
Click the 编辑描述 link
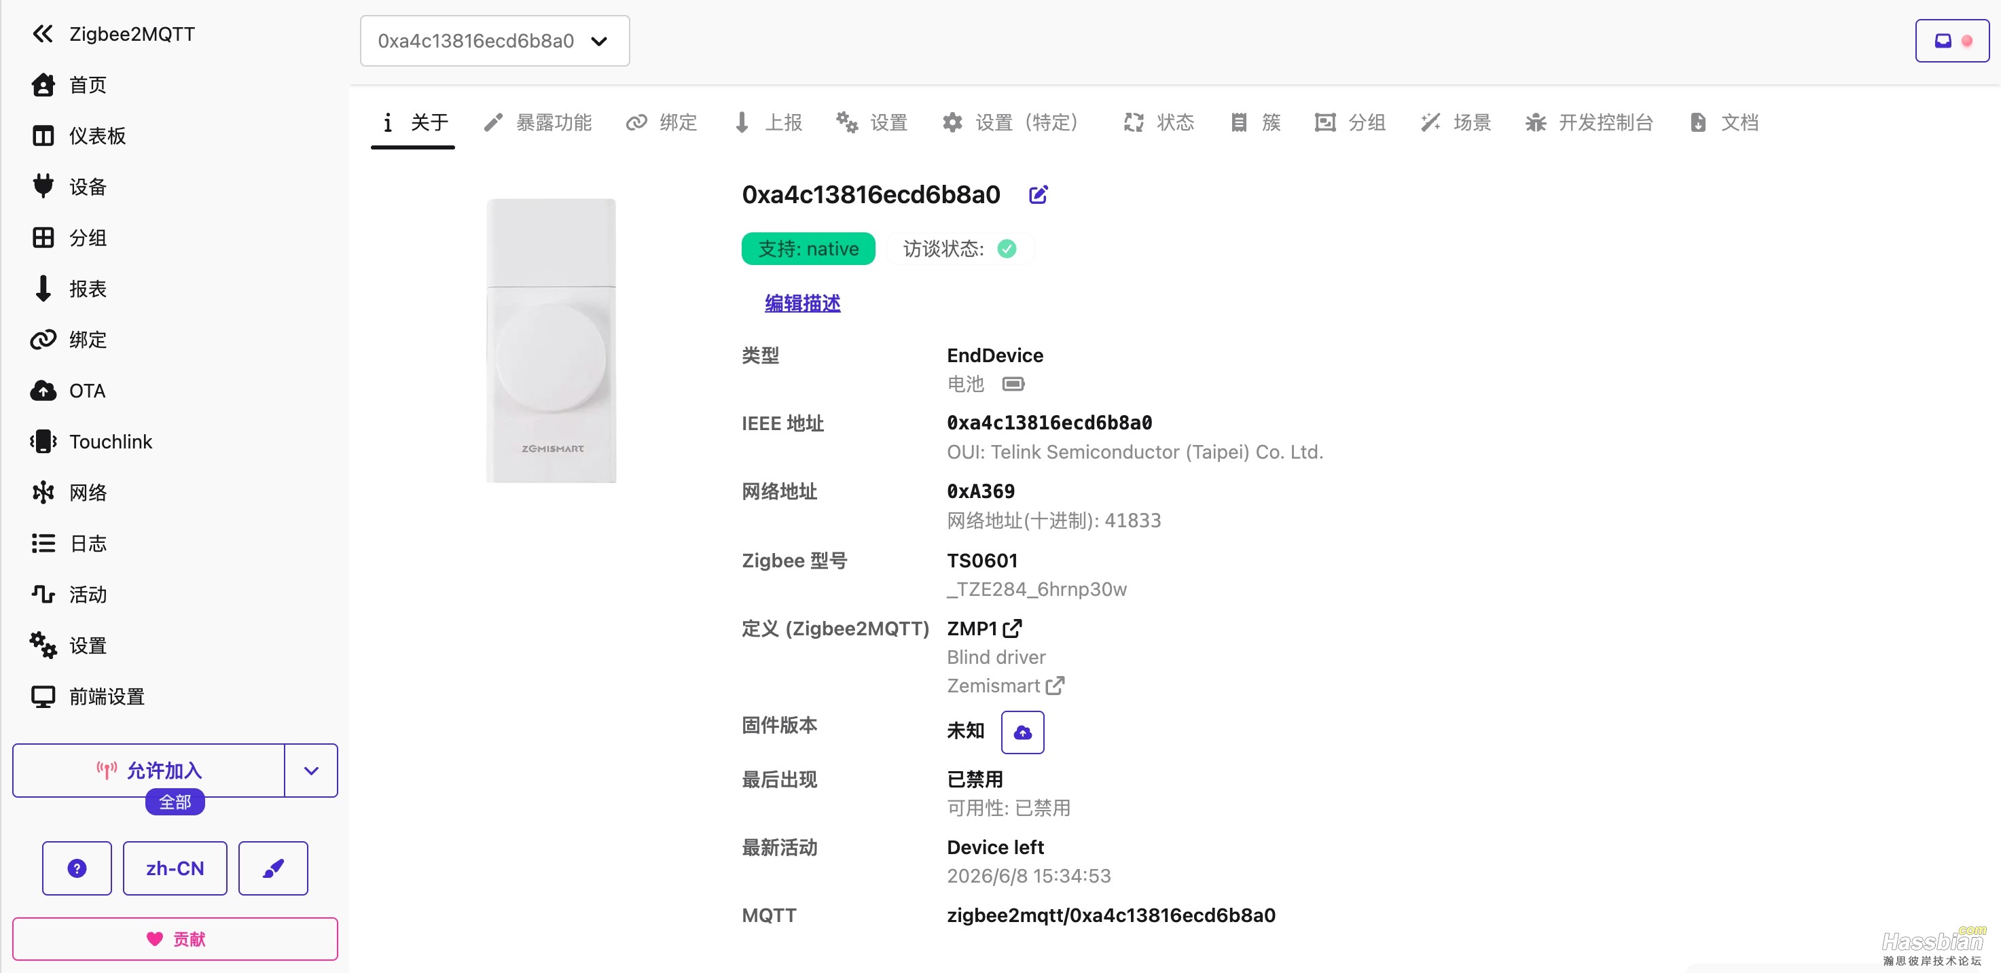click(802, 303)
